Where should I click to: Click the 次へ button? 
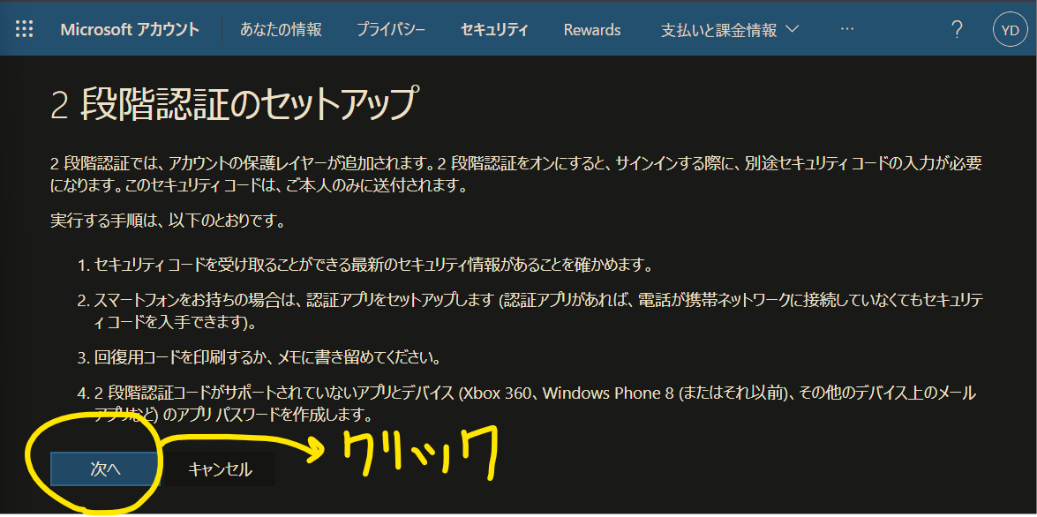point(105,468)
